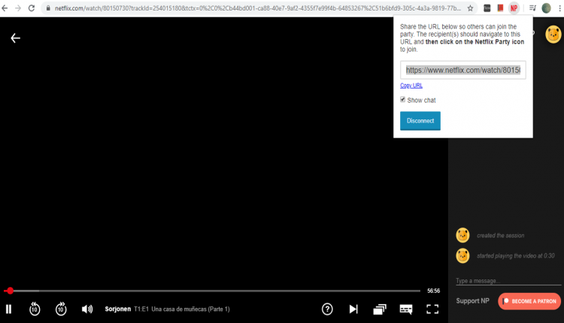Open the episodes list icon
564x323 pixels.
point(380,309)
